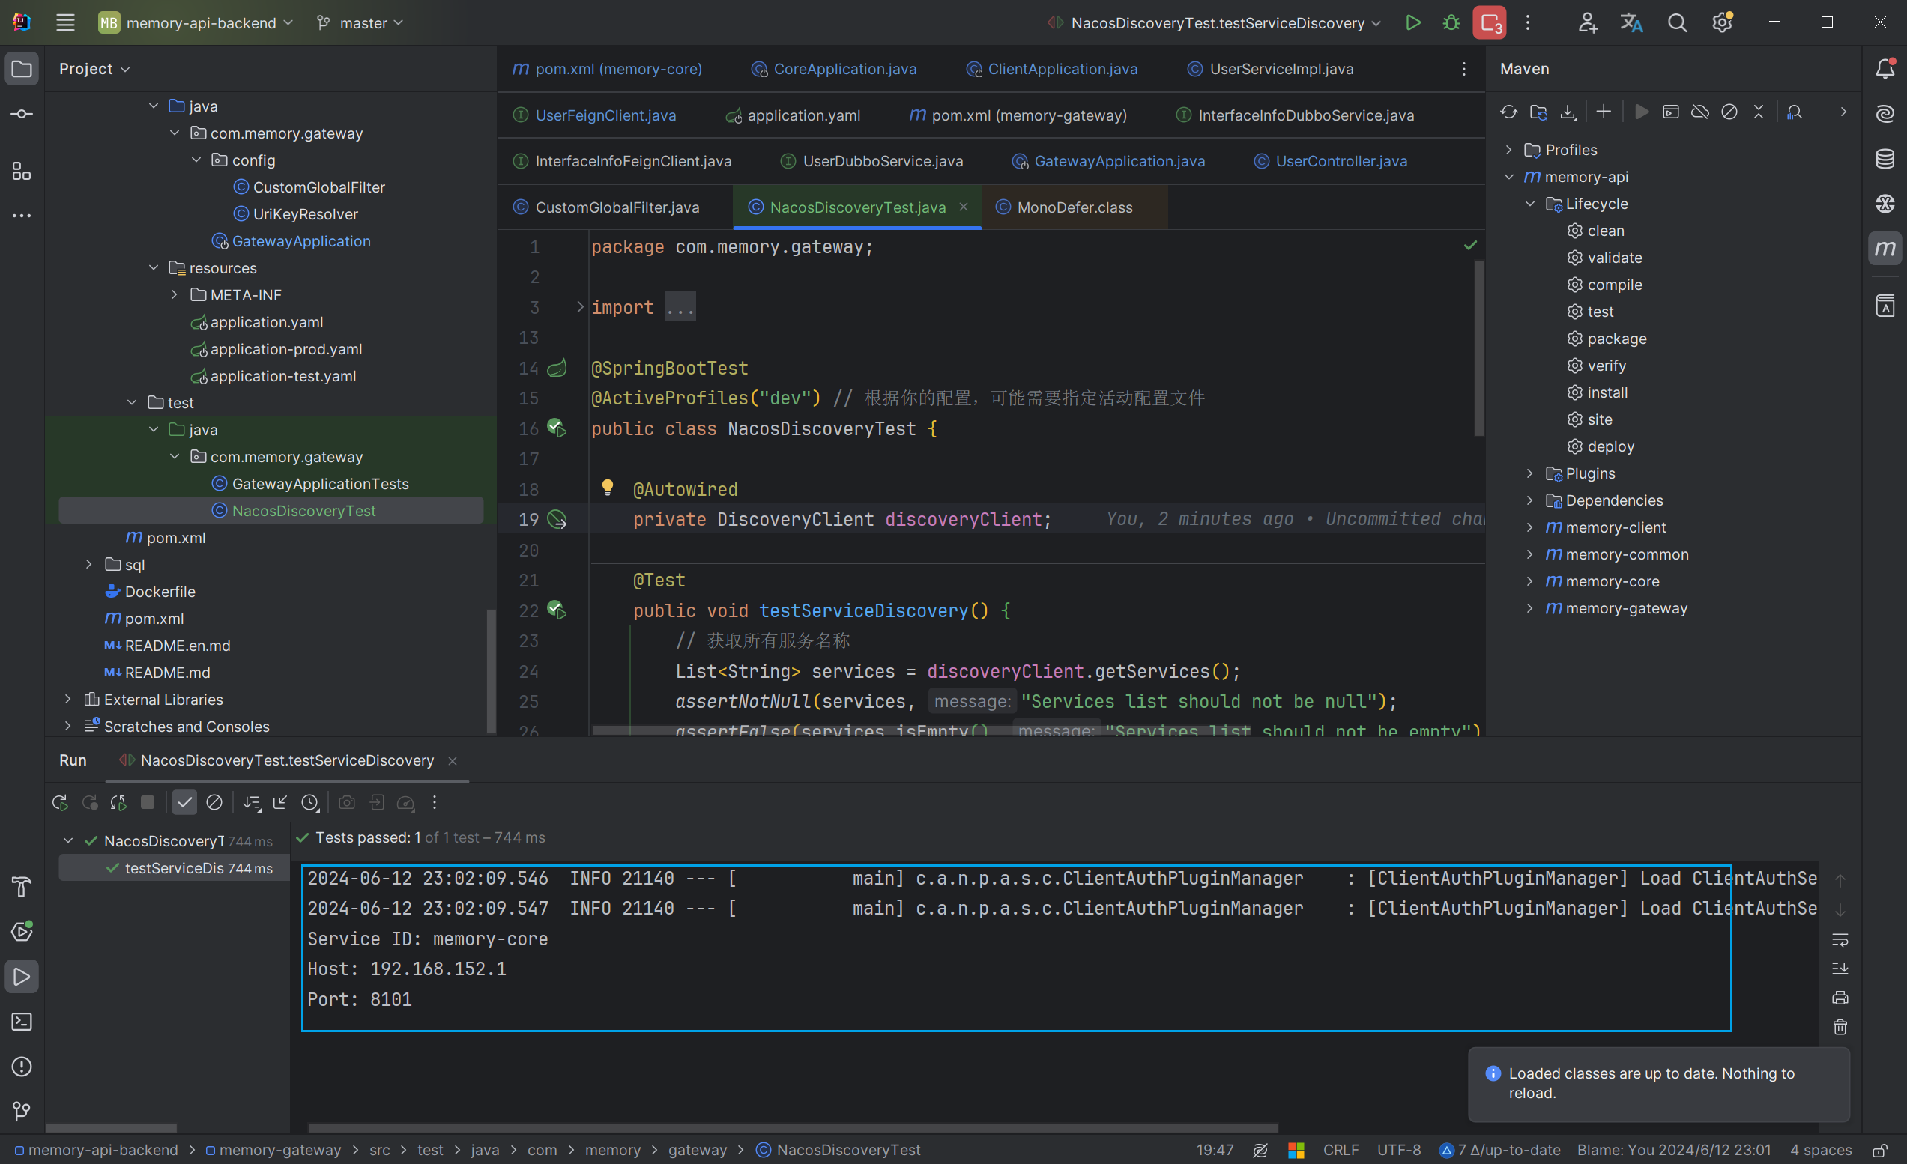The width and height of the screenshot is (1907, 1164).
Task: Expand External Libraries node
Action: pos(68,699)
